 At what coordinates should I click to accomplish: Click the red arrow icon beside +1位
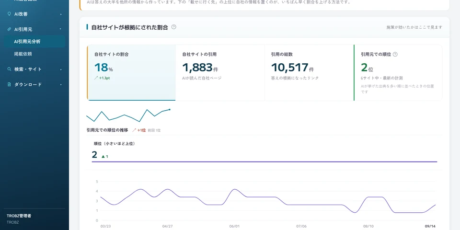[134, 130]
